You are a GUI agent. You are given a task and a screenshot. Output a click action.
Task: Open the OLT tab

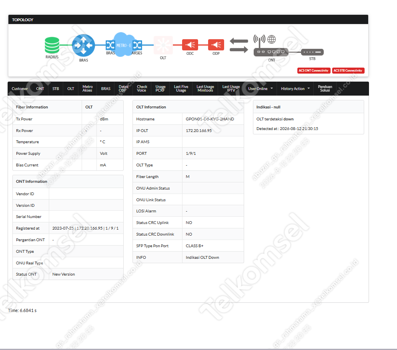coord(71,88)
